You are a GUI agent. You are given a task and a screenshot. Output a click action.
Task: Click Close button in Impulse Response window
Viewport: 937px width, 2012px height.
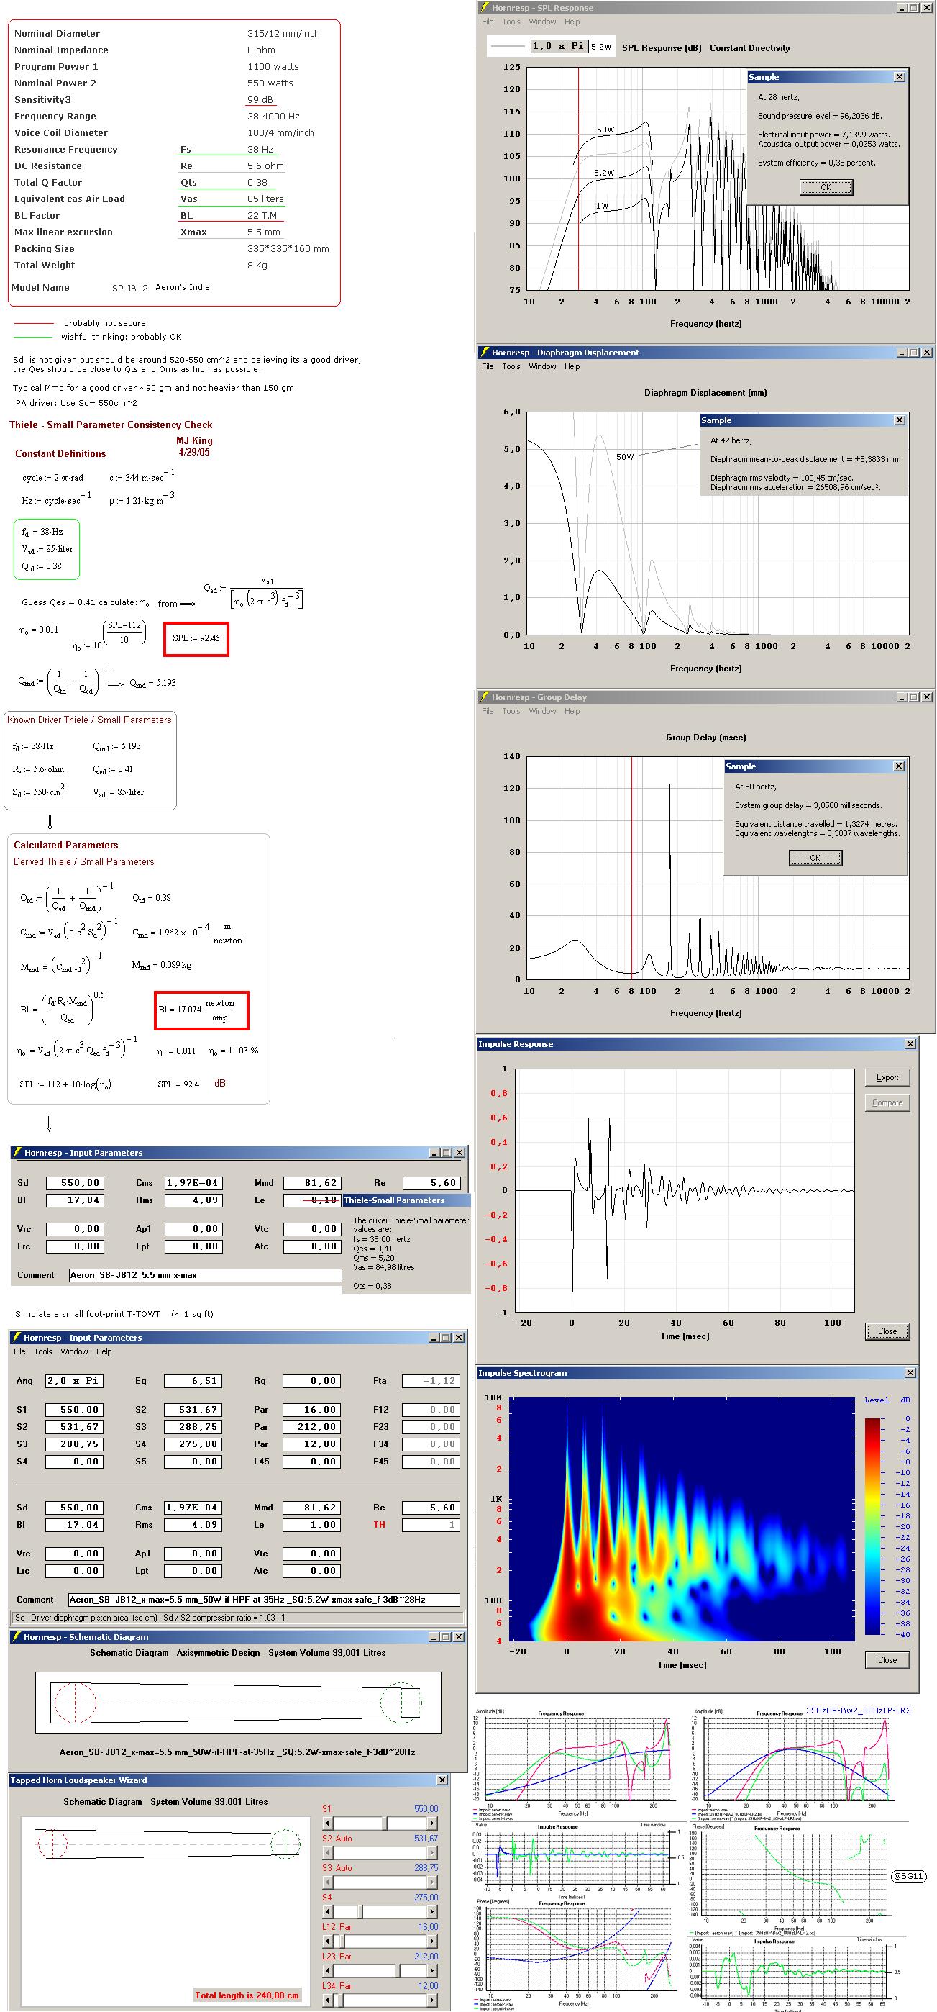click(887, 1331)
